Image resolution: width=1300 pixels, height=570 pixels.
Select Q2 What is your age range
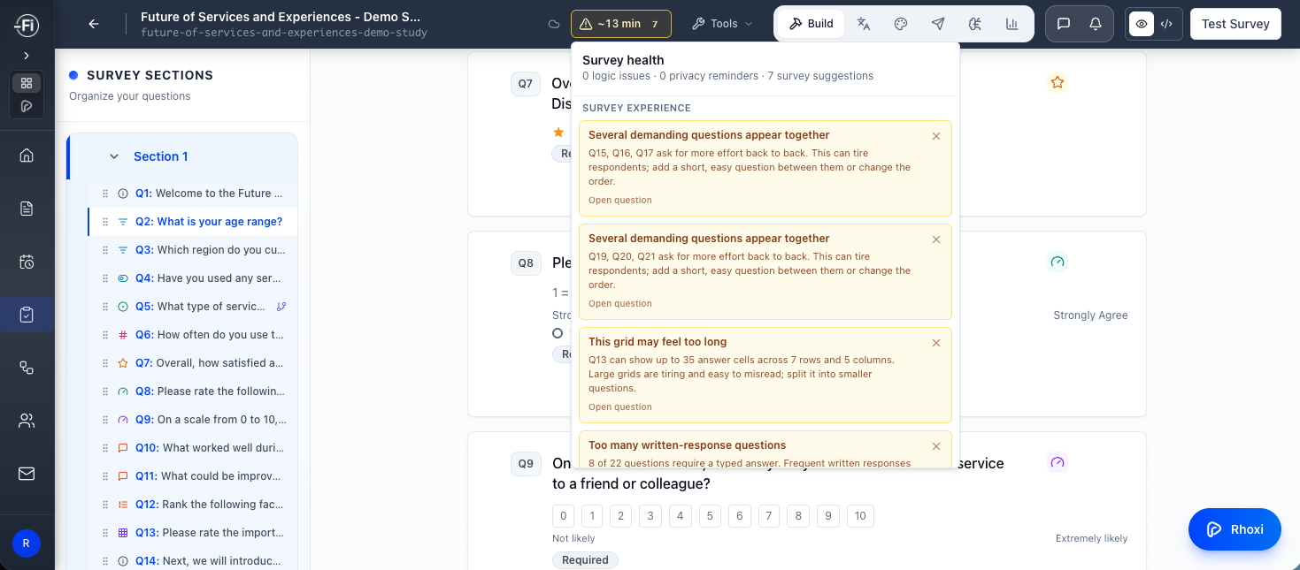coord(193,222)
